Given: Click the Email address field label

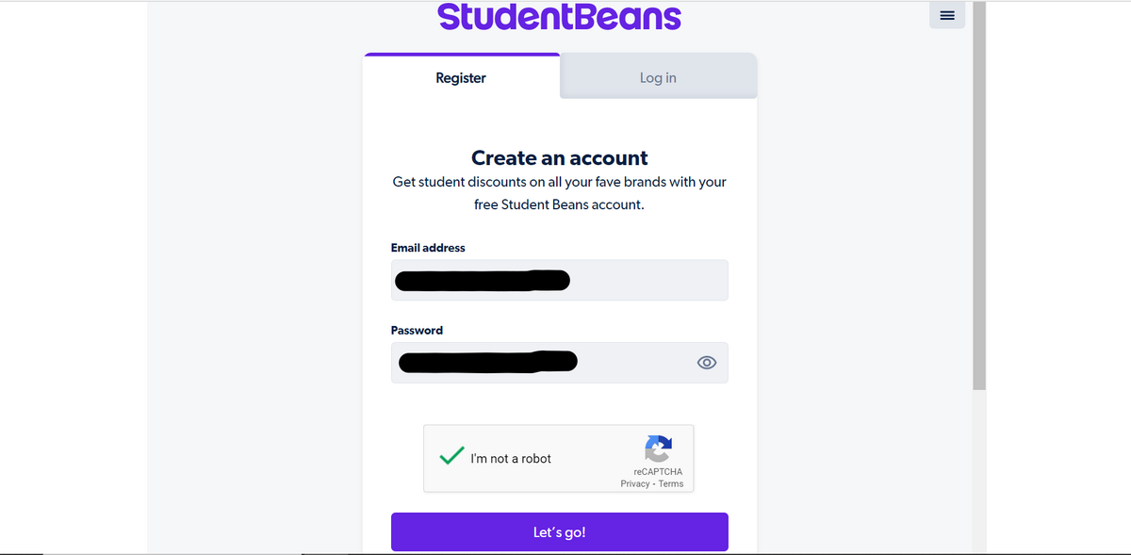Looking at the screenshot, I should coord(428,248).
